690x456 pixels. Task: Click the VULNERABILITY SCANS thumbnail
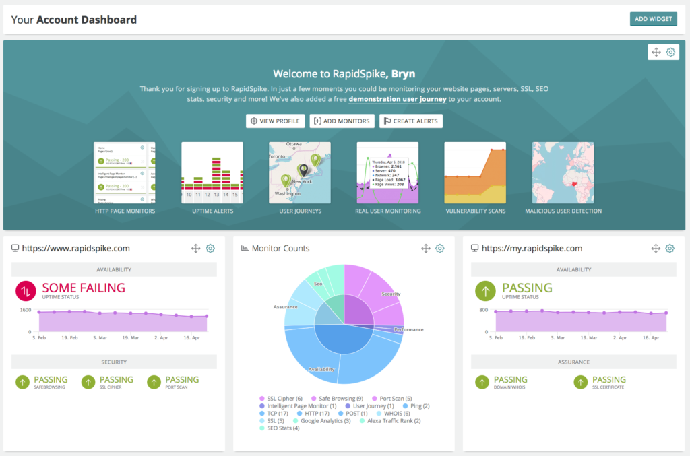coord(475,172)
